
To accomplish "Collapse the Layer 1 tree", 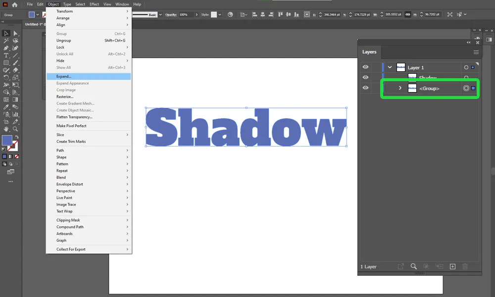I will (390, 67).
